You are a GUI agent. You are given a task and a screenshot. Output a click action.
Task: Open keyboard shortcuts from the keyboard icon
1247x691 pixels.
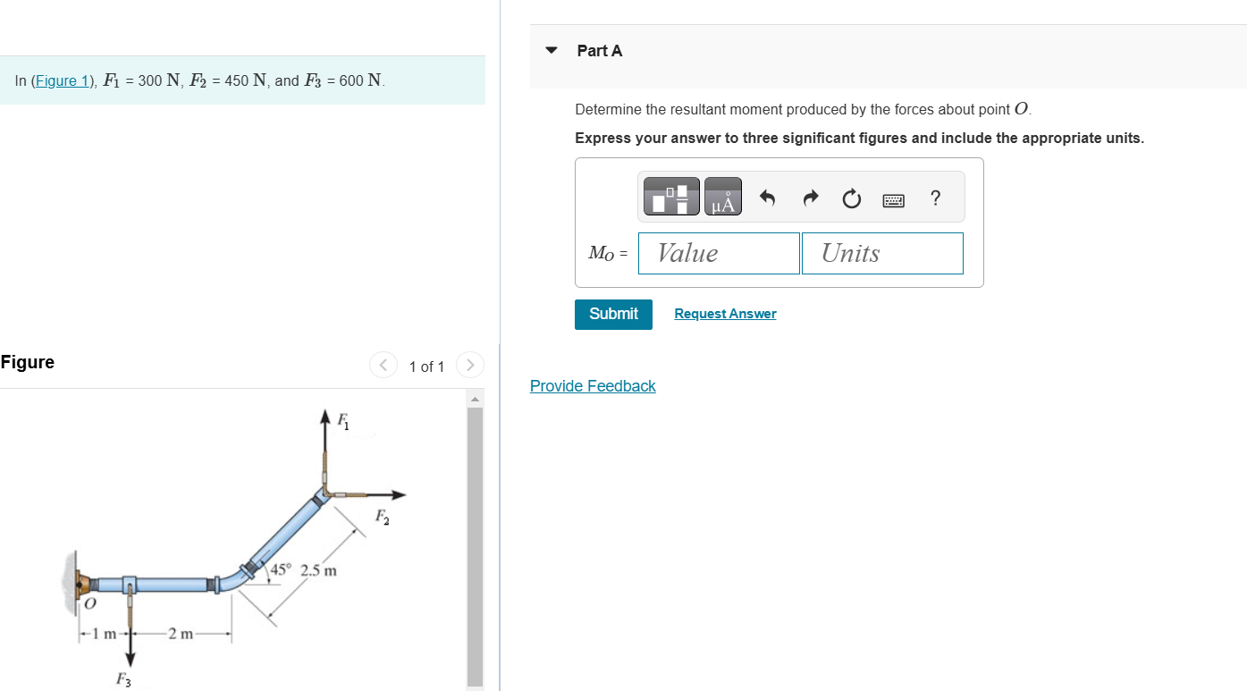893,198
